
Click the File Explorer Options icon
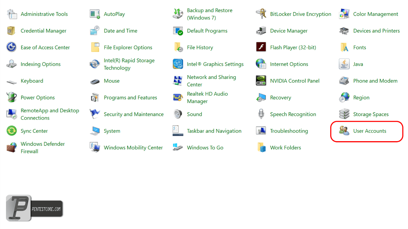point(95,47)
